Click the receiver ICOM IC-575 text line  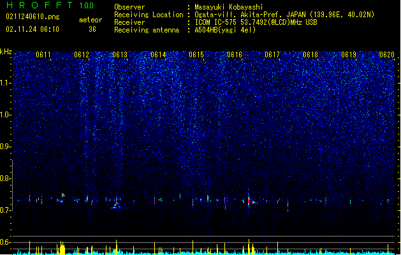pyautogui.click(x=256, y=22)
